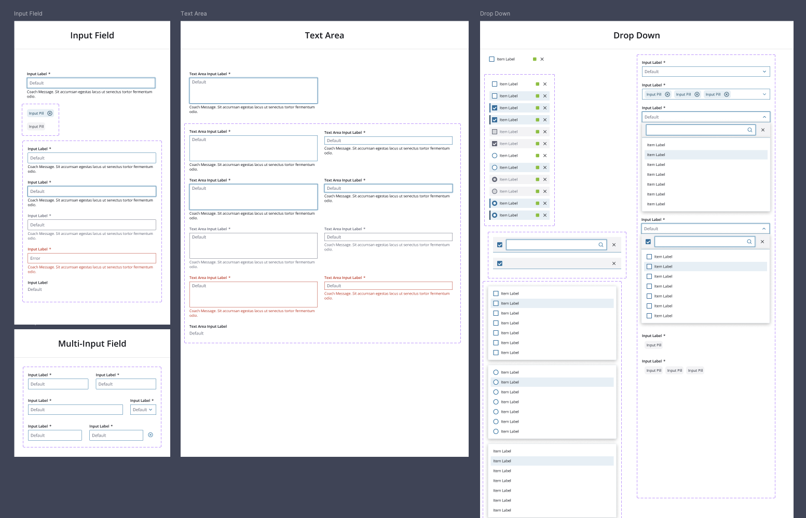Uncheck the first checked checkbox variant
Viewport: 806px width, 518px height.
[x=495, y=108]
